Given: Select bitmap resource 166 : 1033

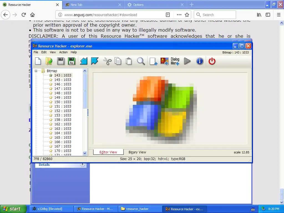Looking at the screenshot, I should 63,142.
